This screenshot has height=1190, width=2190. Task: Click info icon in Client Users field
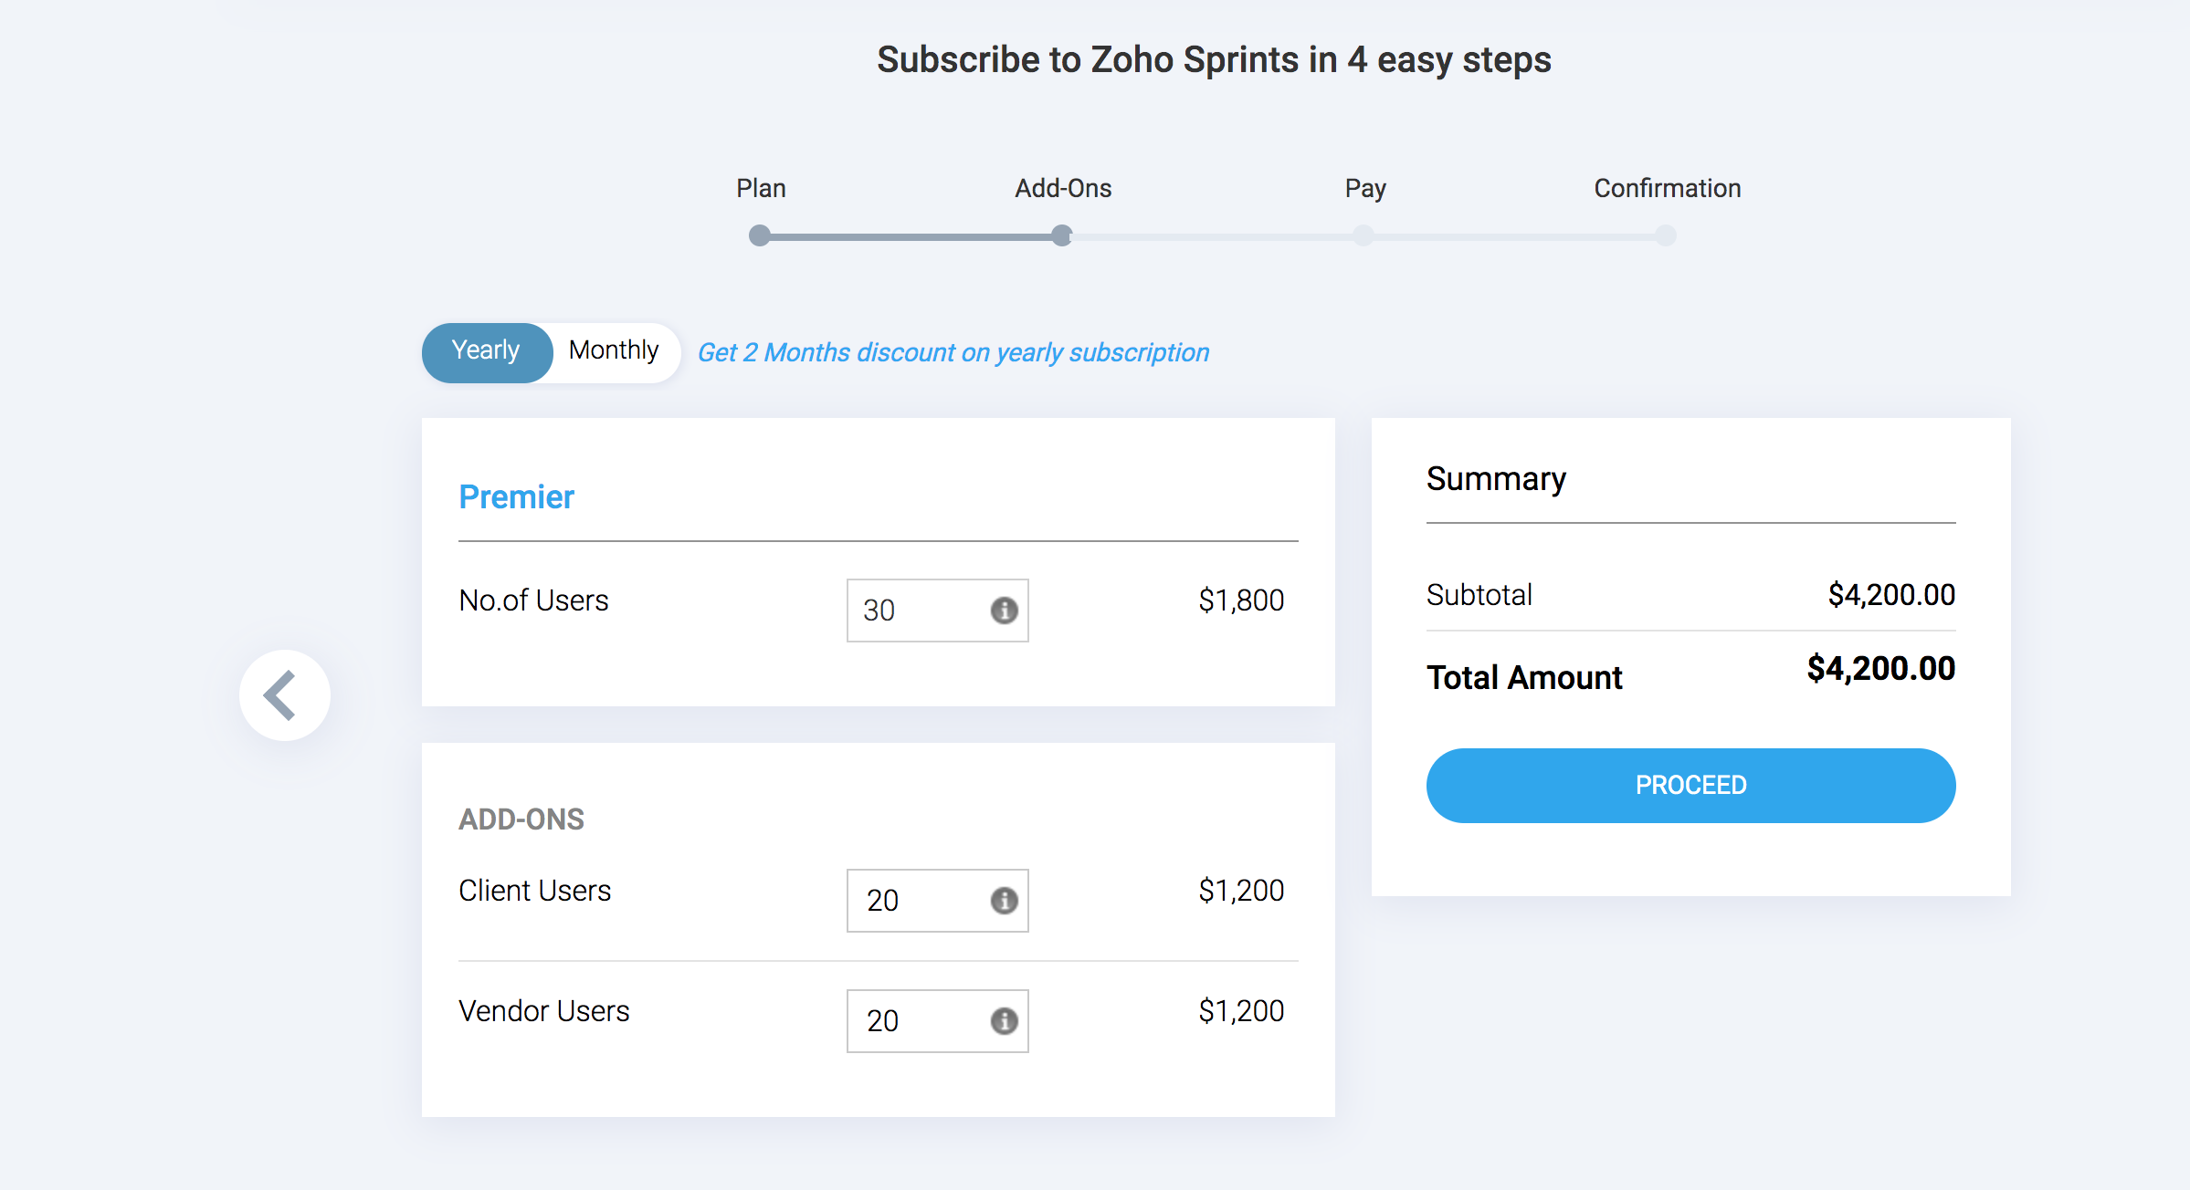(1004, 901)
